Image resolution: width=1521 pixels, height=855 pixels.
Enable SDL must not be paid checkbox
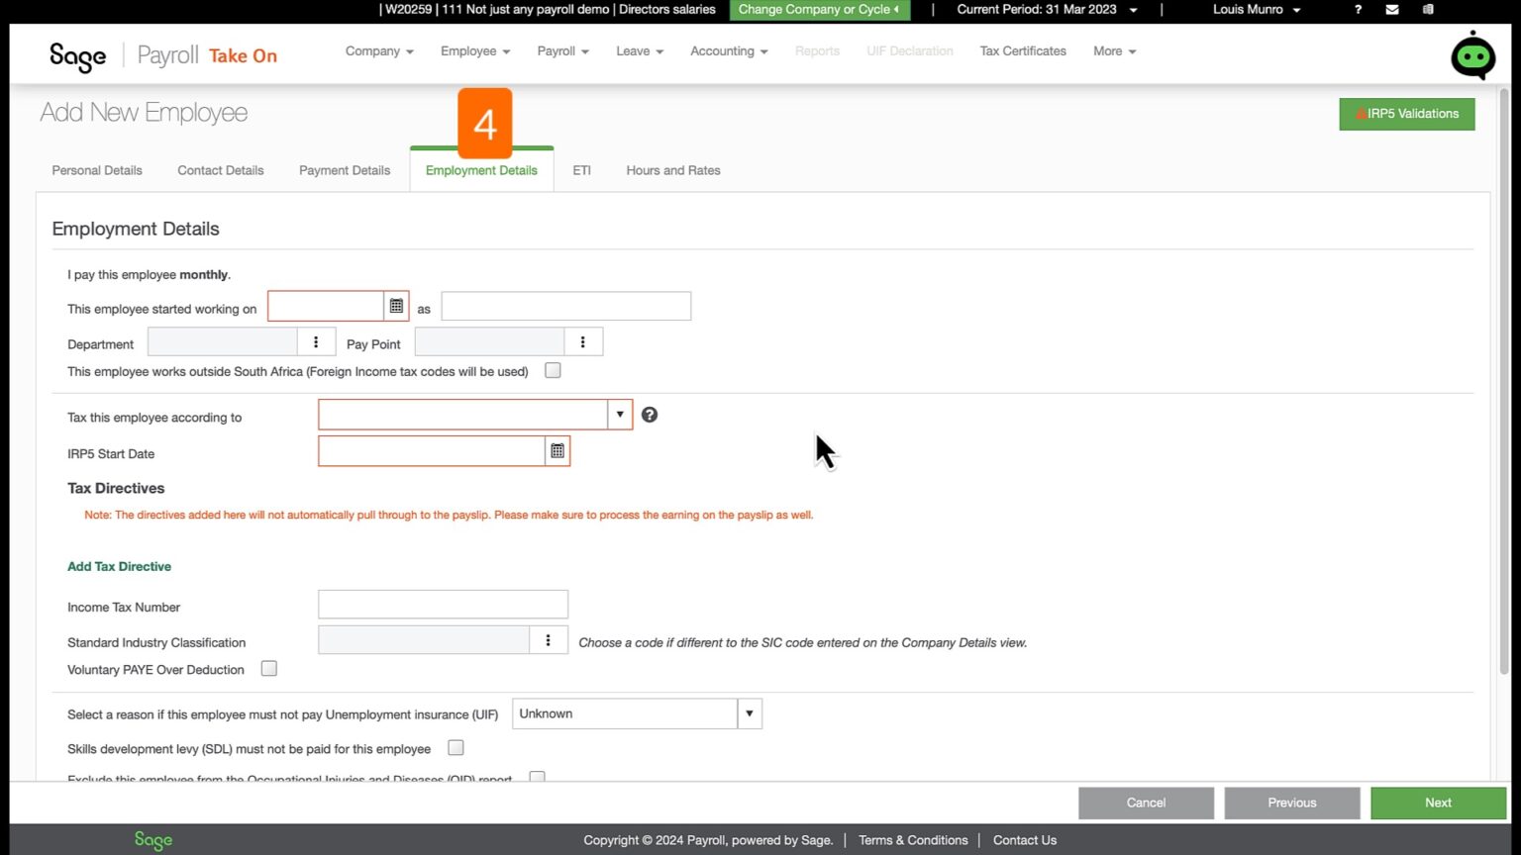(x=456, y=747)
